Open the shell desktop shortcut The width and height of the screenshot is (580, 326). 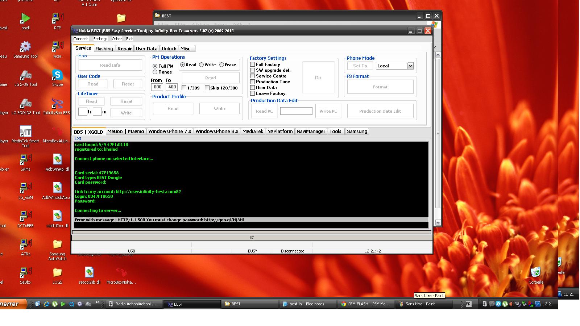[x=25, y=21]
